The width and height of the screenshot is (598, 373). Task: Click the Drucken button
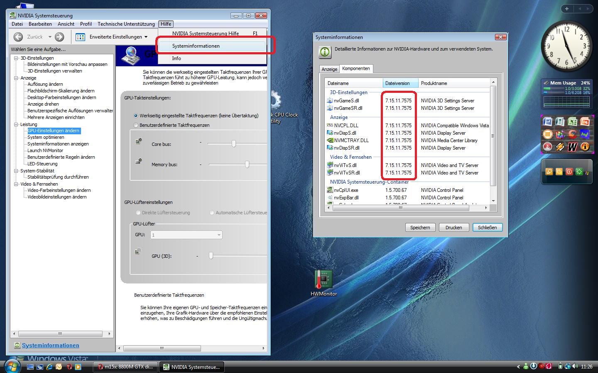point(454,228)
